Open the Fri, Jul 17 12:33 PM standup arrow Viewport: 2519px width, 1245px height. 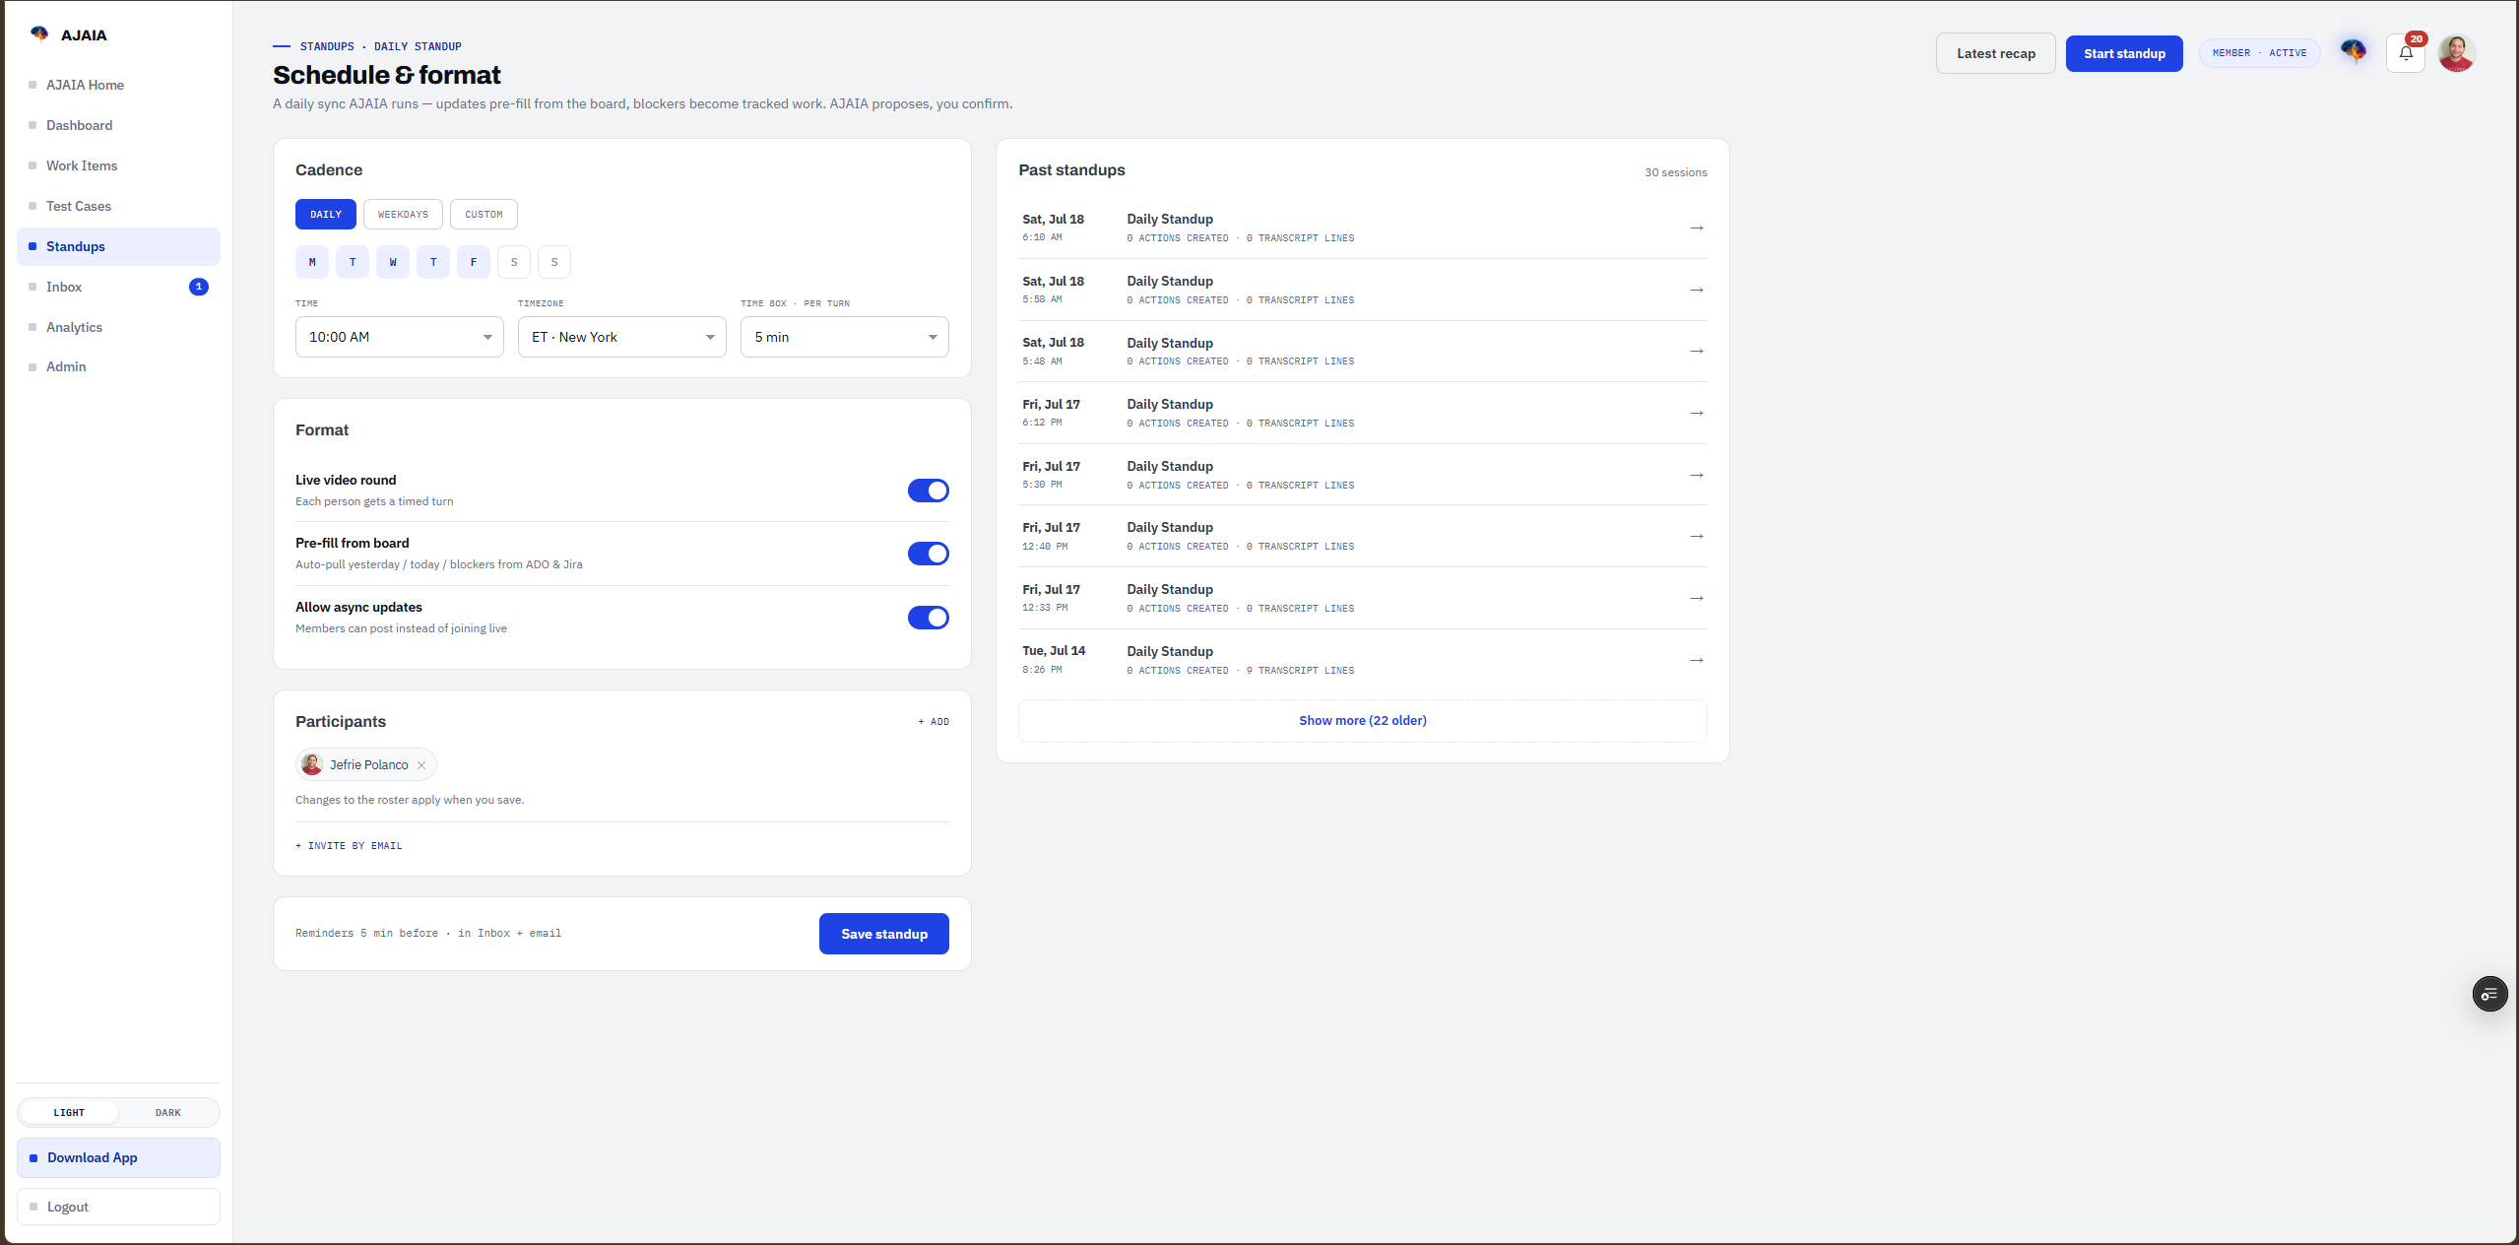(1696, 598)
